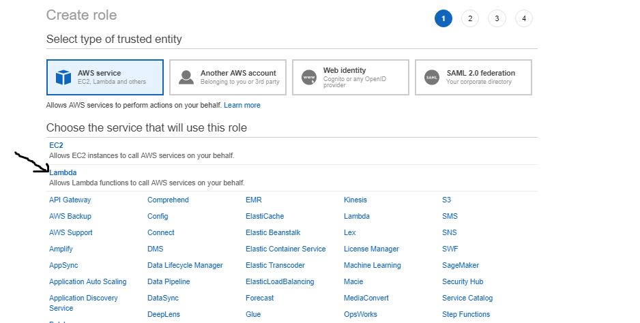The image size is (640, 323).
Task: Select the EMR service
Action: (253, 200)
